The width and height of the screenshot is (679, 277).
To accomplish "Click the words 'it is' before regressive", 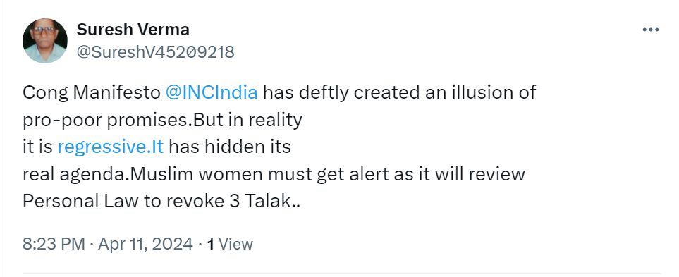I will click(37, 147).
